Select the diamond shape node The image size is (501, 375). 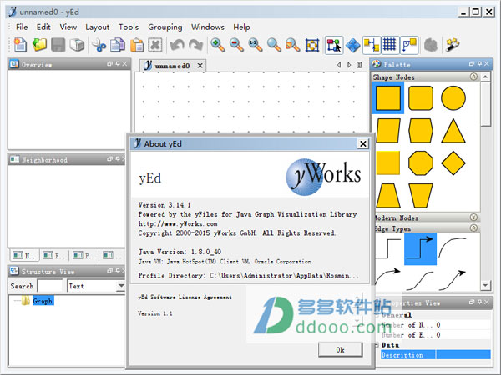pyautogui.click(x=453, y=163)
